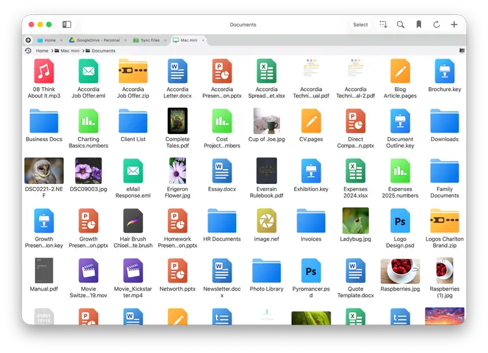Select Hair Brush Chisel brush file
Viewport: 488px width, 353px height.
133,221
